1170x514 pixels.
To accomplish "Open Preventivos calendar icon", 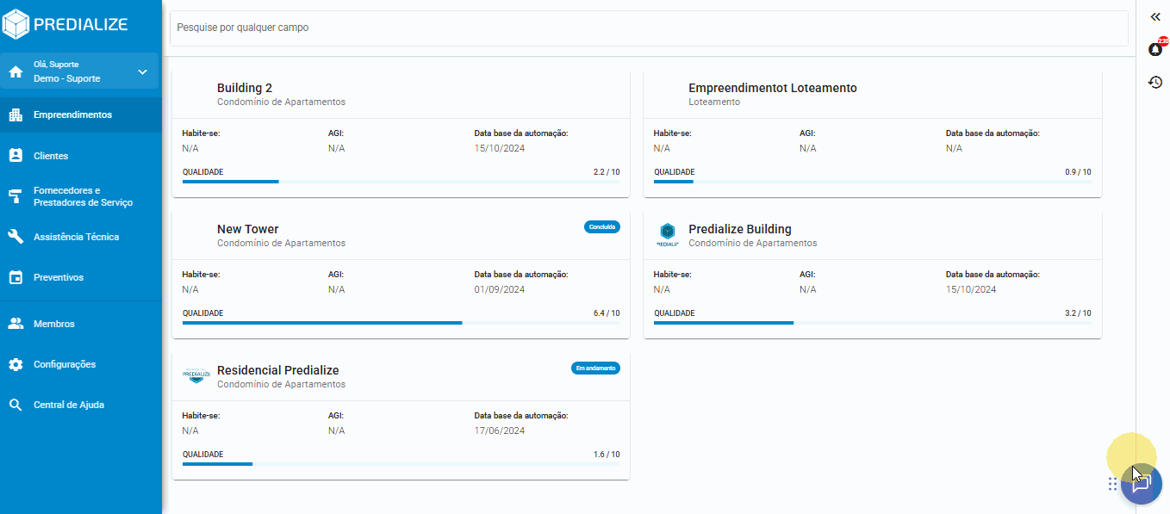I will pos(16,277).
